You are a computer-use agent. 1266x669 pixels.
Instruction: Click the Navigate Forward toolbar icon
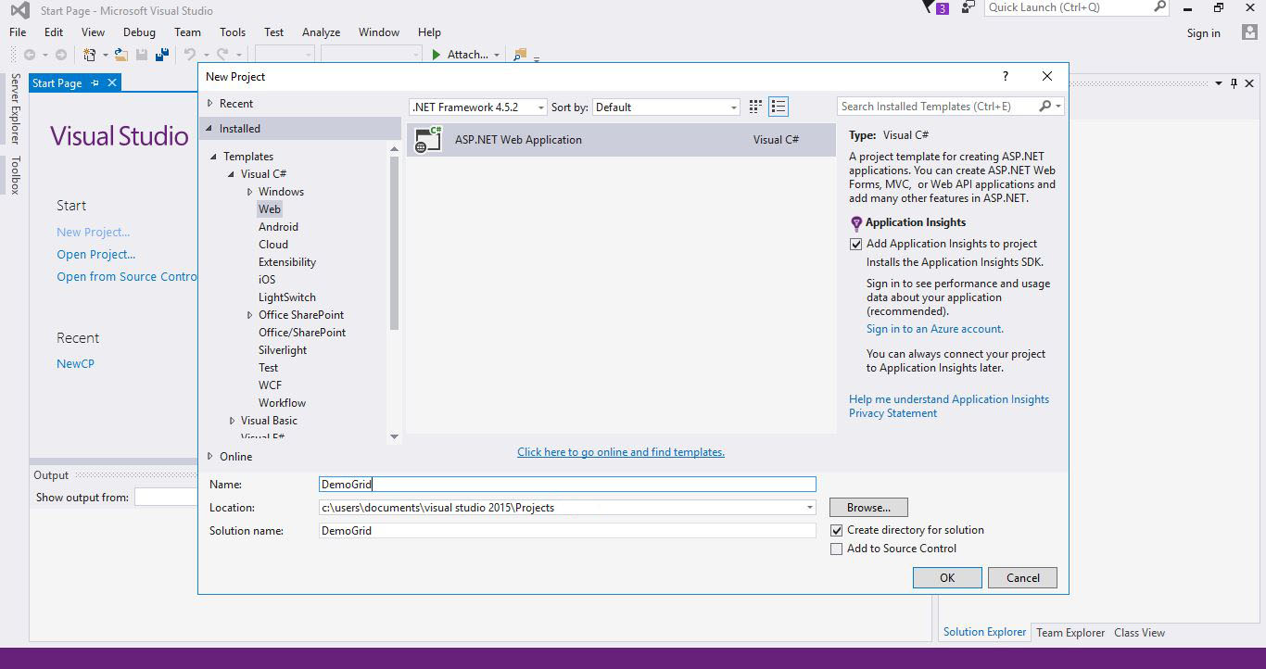tap(61, 55)
